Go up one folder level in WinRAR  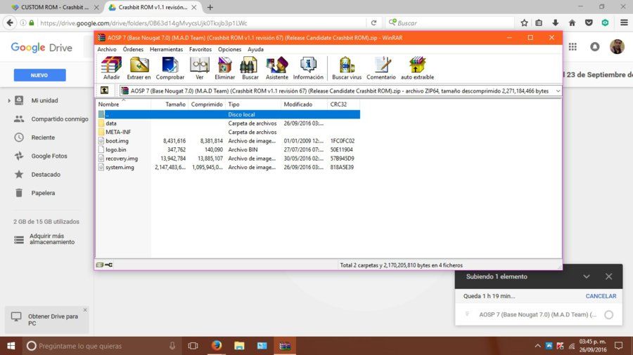[105, 91]
